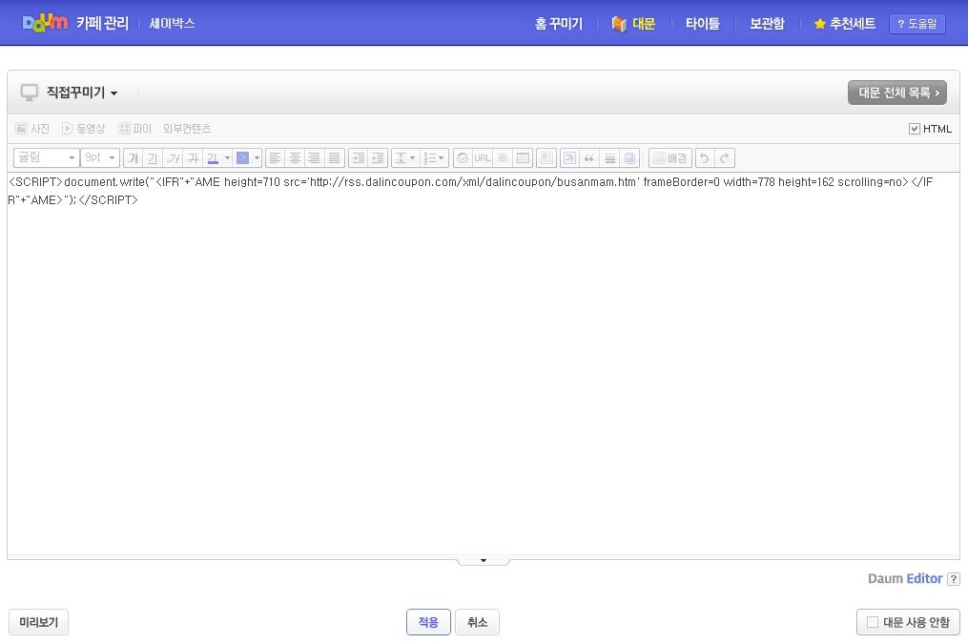The image size is (968, 644).
Task: Open line spacing dropdown
Action: click(405, 158)
